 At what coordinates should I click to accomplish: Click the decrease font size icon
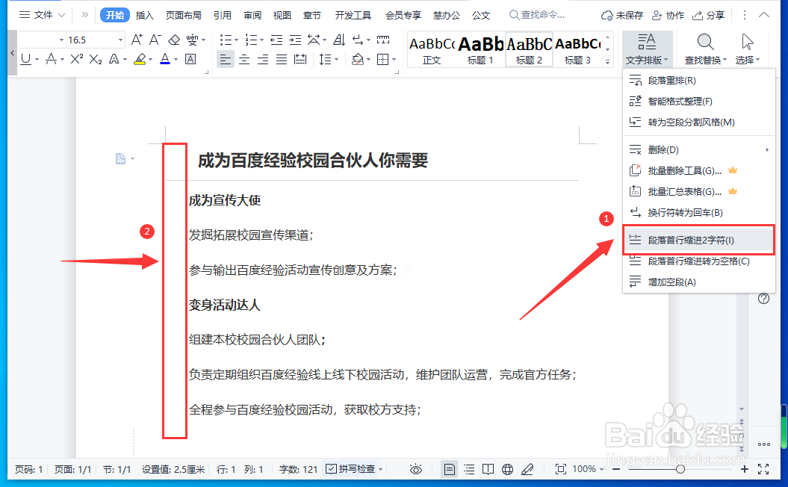pyautogui.click(x=155, y=40)
